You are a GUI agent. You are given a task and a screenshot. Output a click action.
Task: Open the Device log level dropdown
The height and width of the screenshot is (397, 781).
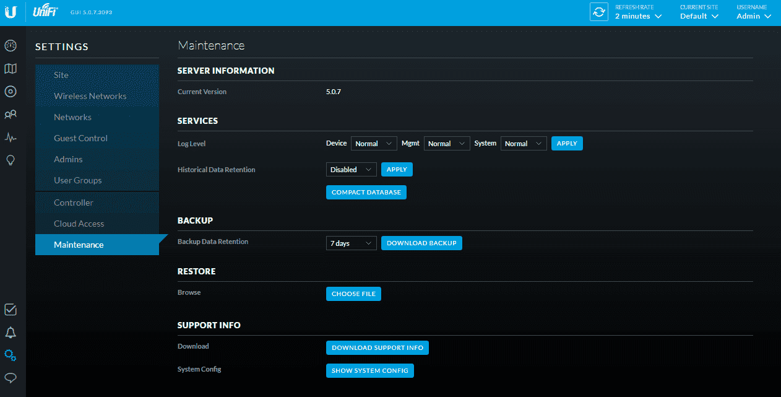[374, 144]
